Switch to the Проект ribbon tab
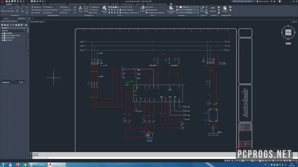The width and height of the screenshot is (298, 167). (16, 4)
